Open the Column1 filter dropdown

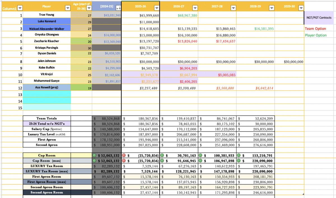20,8
